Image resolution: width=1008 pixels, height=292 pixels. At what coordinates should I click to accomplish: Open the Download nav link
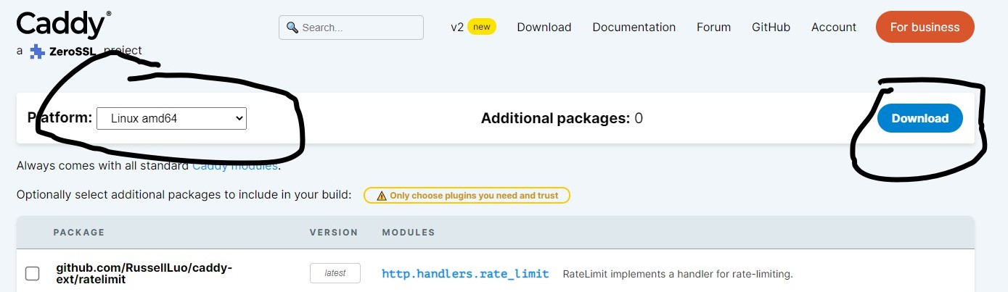544,27
